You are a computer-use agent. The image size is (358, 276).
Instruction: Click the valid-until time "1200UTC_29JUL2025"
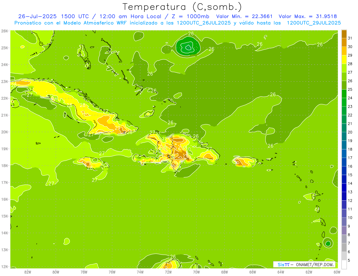click(x=314, y=23)
